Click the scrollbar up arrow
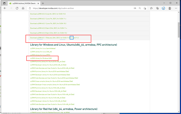Image resolution: width=181 pixels, height=114 pixels. coord(179,12)
